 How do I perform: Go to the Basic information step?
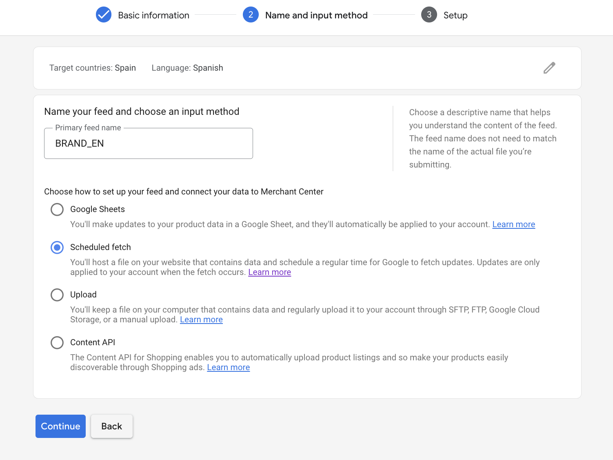click(153, 15)
